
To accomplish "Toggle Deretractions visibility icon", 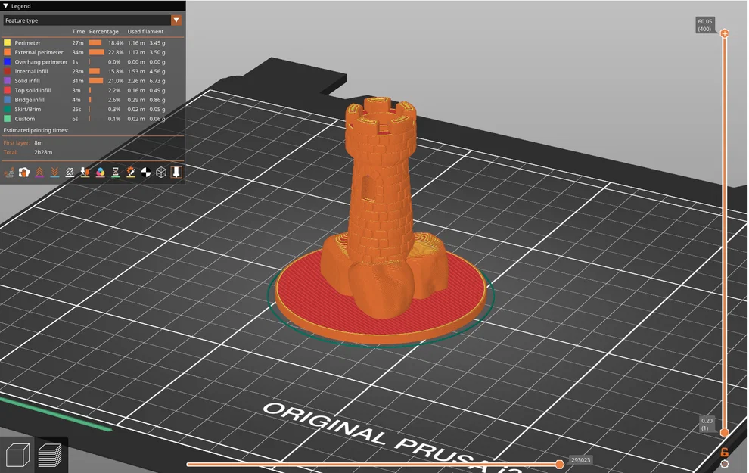I will coord(55,173).
